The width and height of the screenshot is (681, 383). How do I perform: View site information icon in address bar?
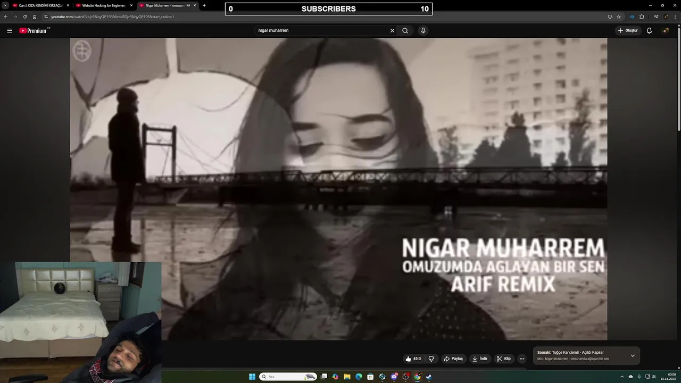pos(46,16)
